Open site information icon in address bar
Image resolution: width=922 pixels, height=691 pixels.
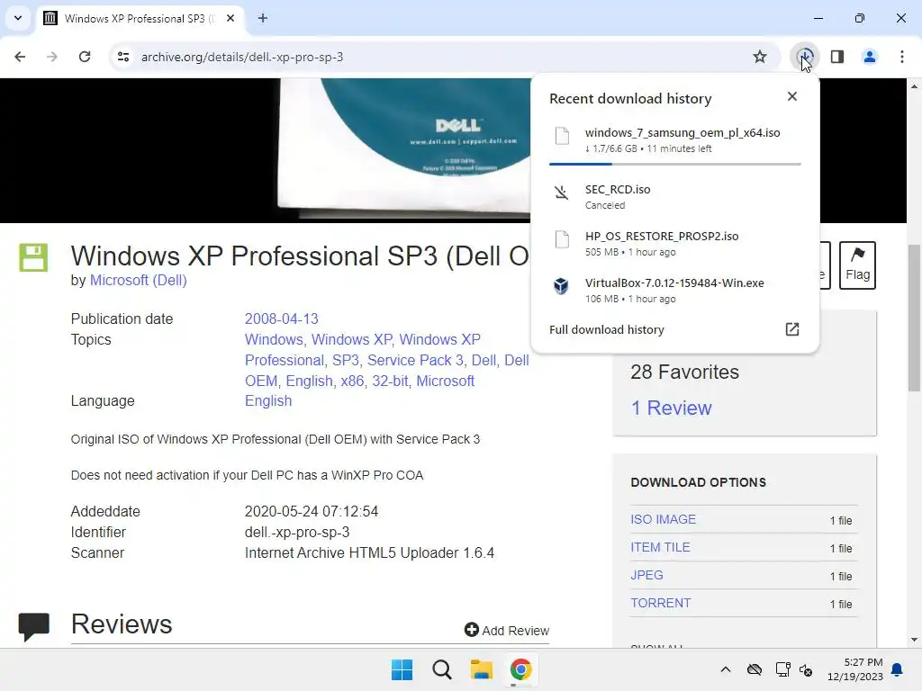tap(123, 57)
